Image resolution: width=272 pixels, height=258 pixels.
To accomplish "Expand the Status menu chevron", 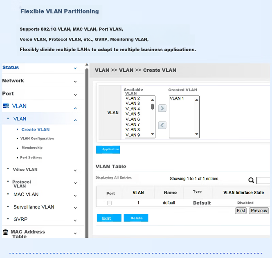I will [x=75, y=68].
